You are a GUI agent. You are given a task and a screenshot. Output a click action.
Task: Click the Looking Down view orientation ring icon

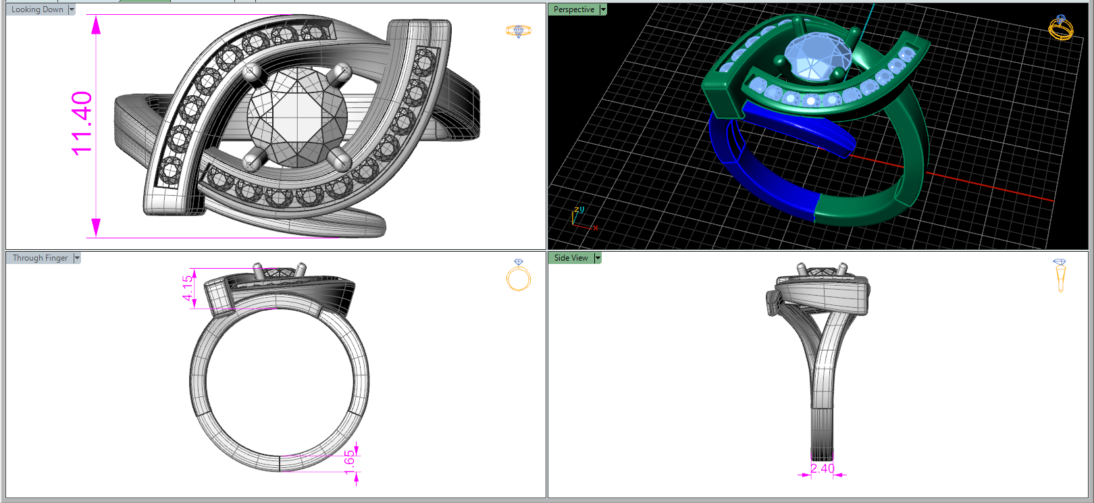tap(519, 31)
